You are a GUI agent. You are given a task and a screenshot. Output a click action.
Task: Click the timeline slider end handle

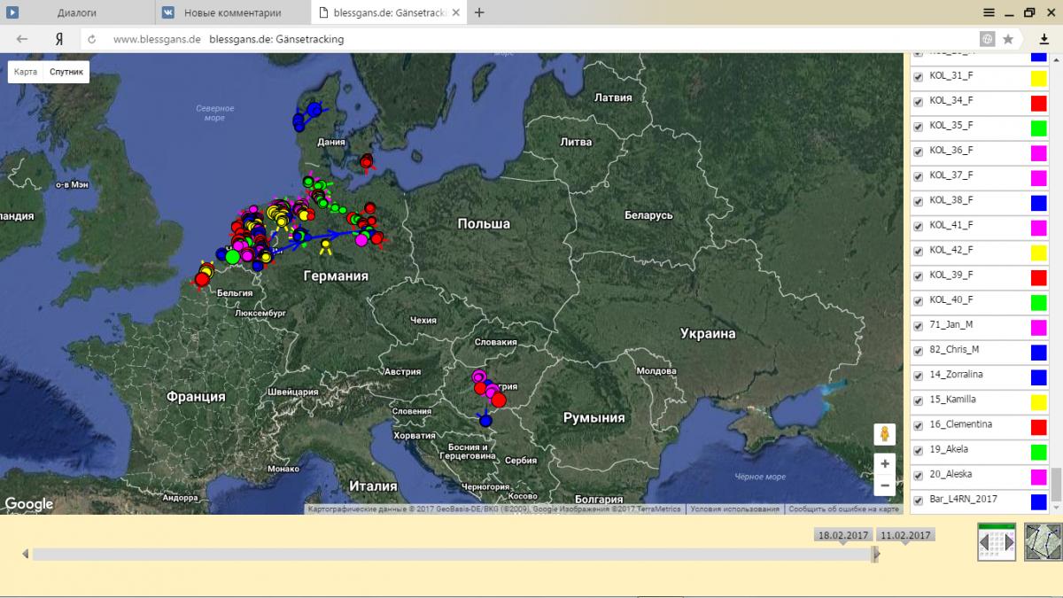click(875, 555)
